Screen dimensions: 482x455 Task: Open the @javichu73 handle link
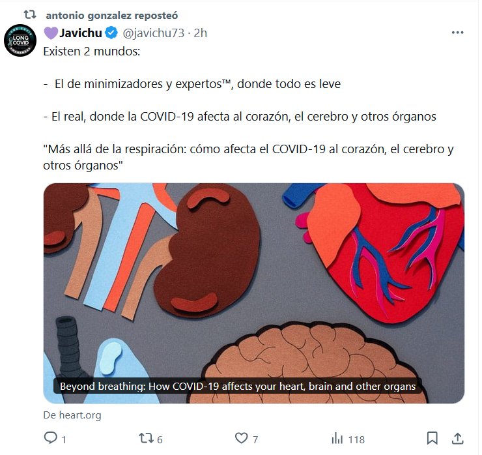(x=153, y=33)
